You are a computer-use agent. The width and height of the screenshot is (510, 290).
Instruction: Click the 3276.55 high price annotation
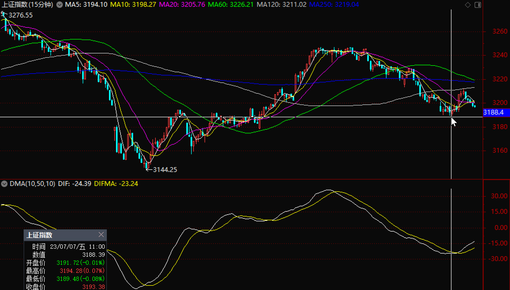tap(21, 15)
